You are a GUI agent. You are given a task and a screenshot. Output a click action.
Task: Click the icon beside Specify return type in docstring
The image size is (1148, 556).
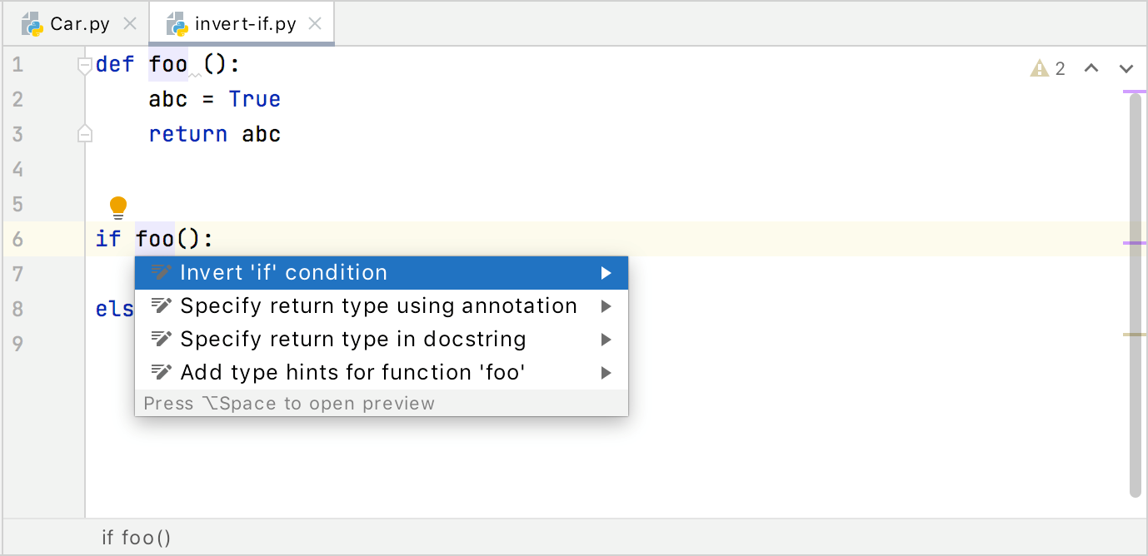pyautogui.click(x=160, y=339)
